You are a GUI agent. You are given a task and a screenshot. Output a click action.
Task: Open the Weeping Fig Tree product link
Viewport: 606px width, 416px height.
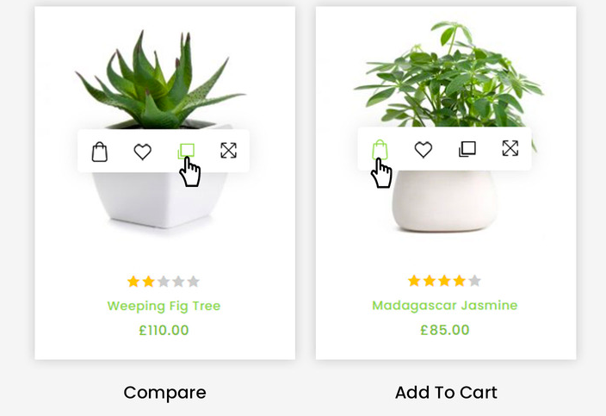click(164, 306)
